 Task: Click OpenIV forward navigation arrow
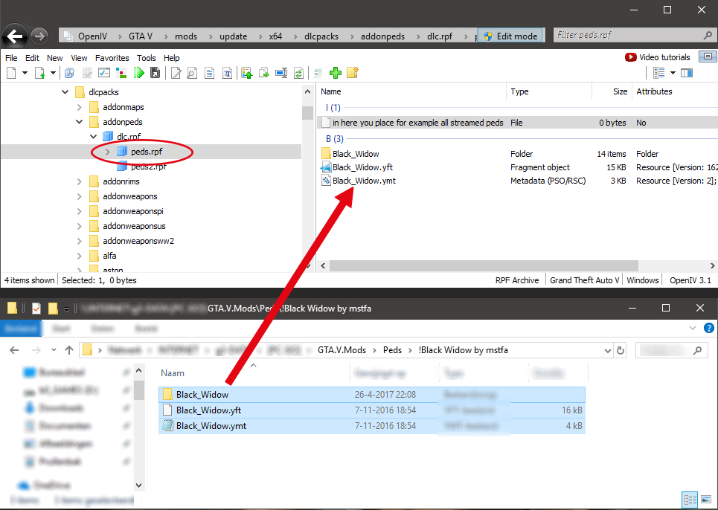[x=40, y=36]
